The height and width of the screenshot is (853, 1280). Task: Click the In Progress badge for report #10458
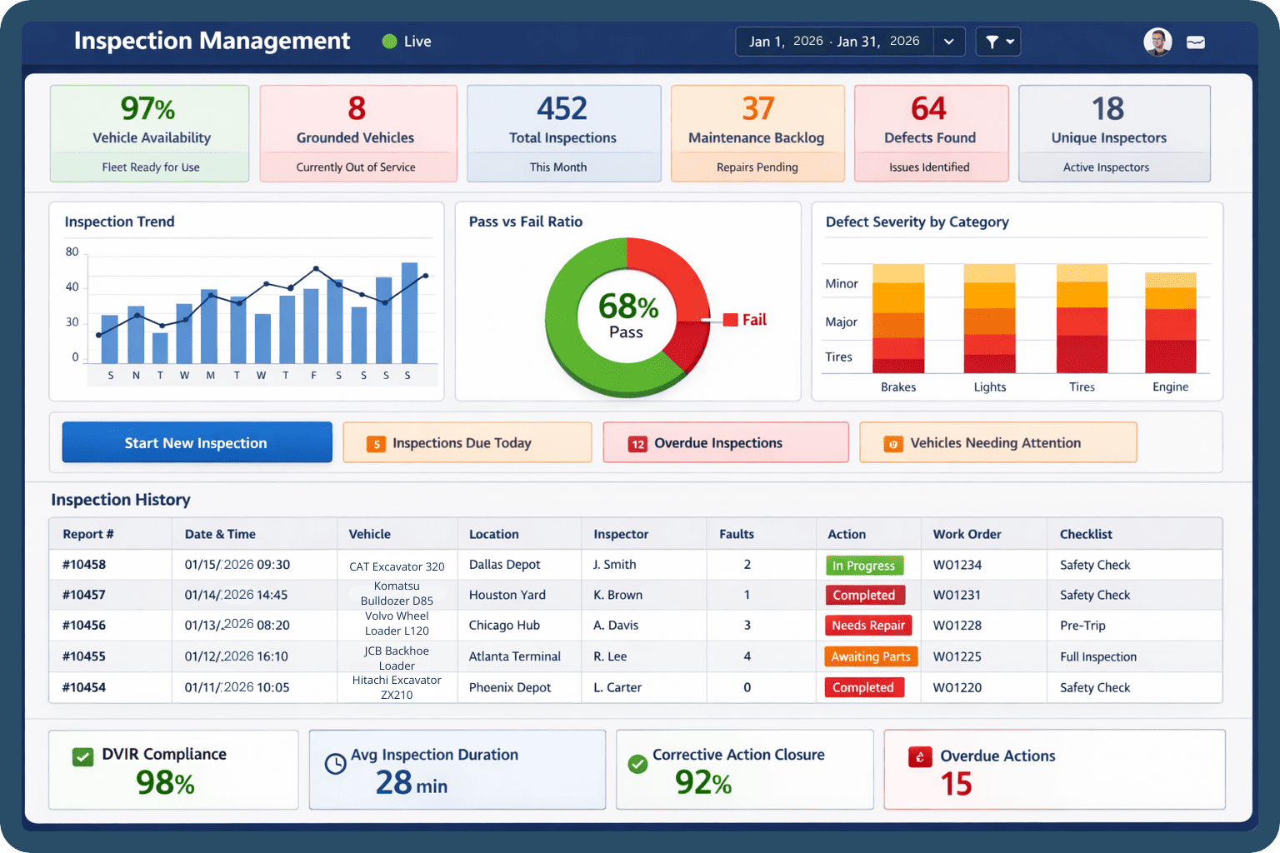865,565
